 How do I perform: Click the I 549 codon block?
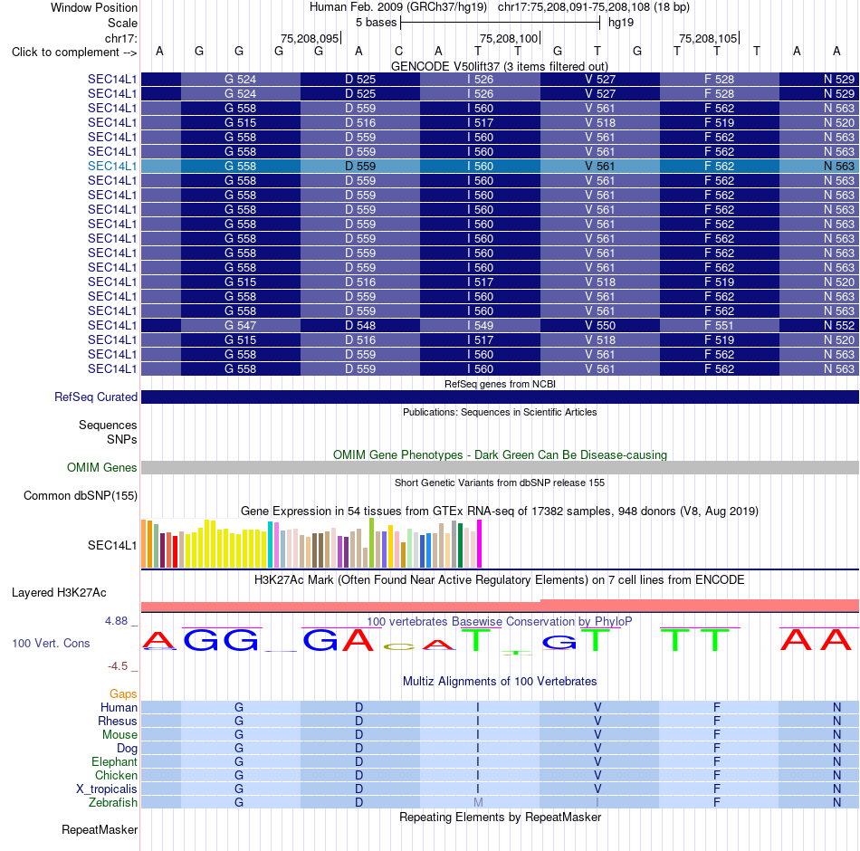pyautogui.click(x=480, y=325)
